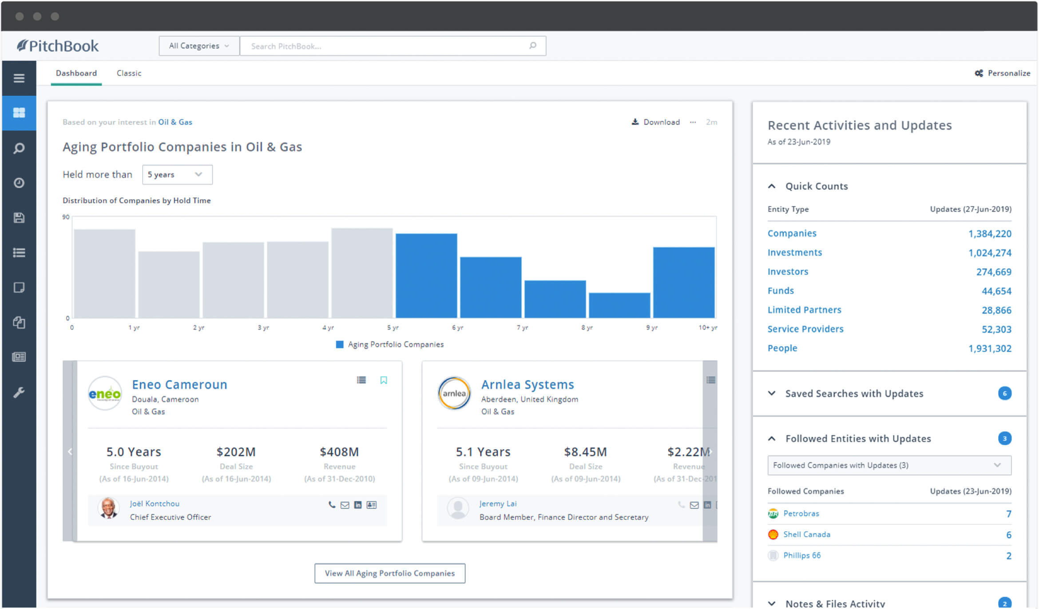
Task: Open the Oil & Gas interest link
Action: (175, 122)
